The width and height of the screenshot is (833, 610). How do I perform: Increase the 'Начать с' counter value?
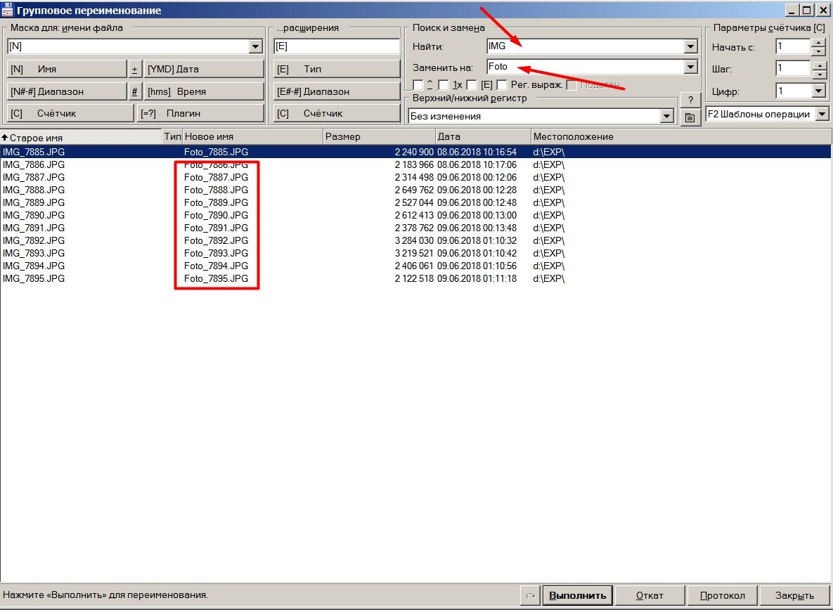click(x=819, y=42)
